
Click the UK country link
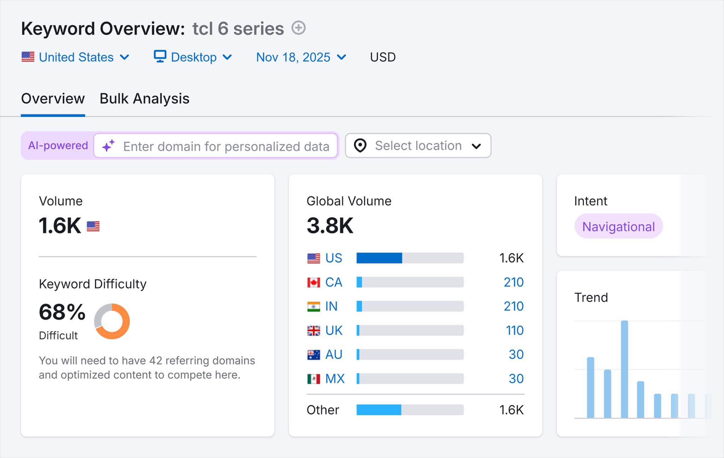pos(334,330)
